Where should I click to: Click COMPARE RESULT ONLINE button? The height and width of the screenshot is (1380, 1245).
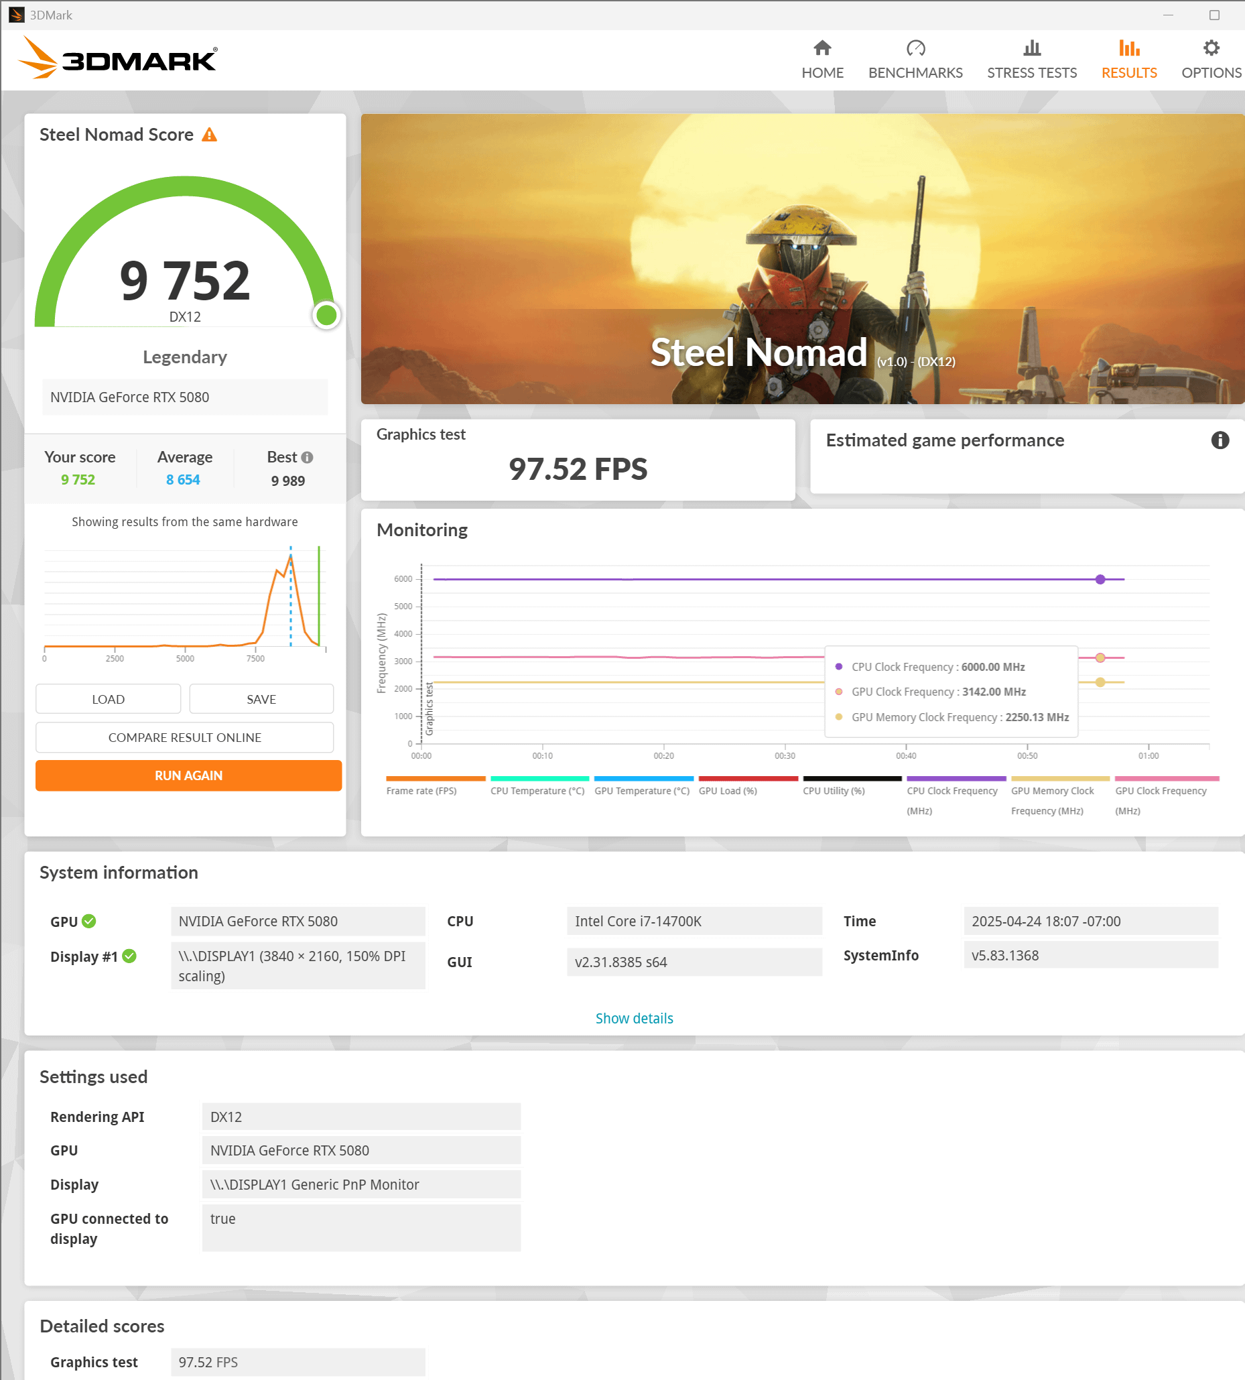coord(185,737)
